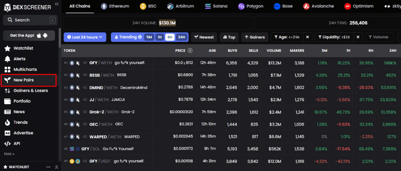Open BSSB/WETH pair row
Screen dimensions: 401x171
[231, 75]
